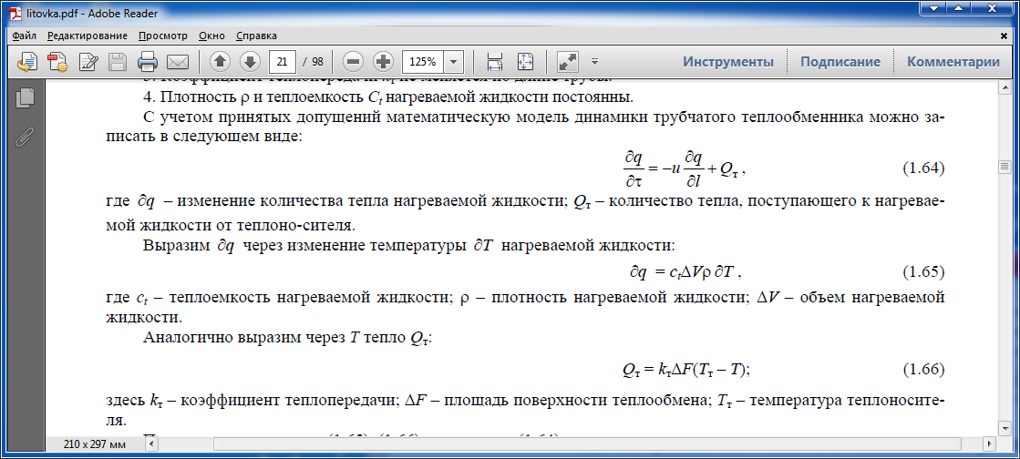Fit page width scrolling icon

click(495, 63)
